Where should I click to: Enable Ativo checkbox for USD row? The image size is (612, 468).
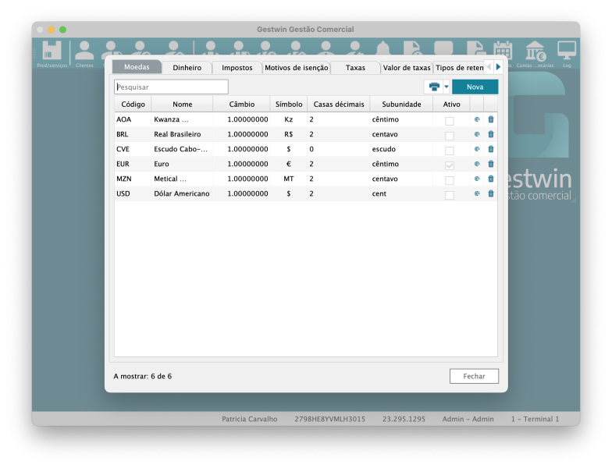(x=449, y=194)
